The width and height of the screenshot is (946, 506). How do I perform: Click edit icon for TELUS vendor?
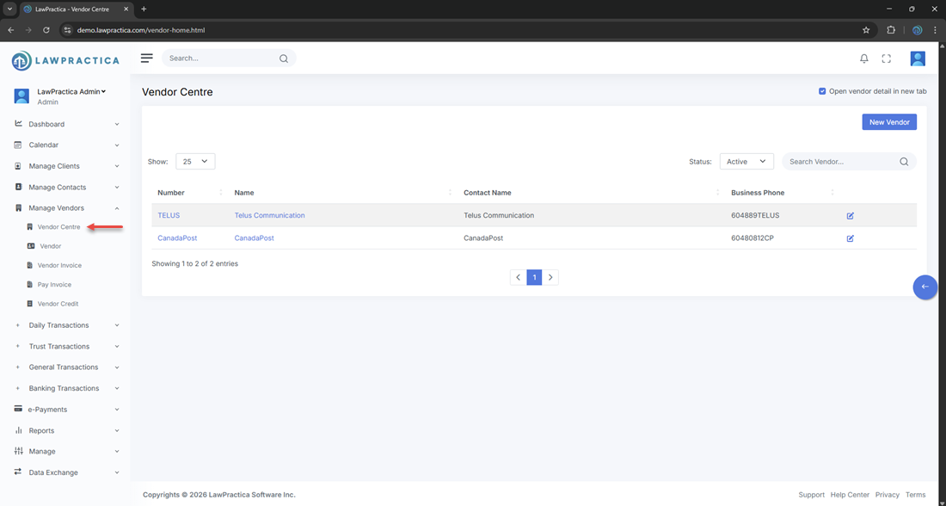point(850,216)
